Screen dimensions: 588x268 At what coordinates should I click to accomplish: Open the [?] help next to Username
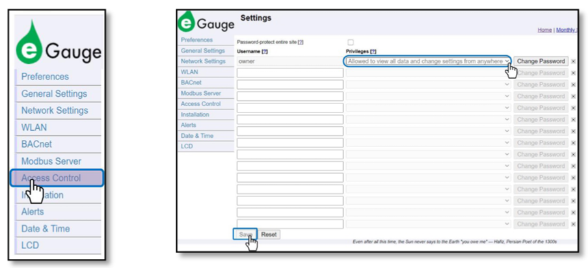[x=265, y=51]
